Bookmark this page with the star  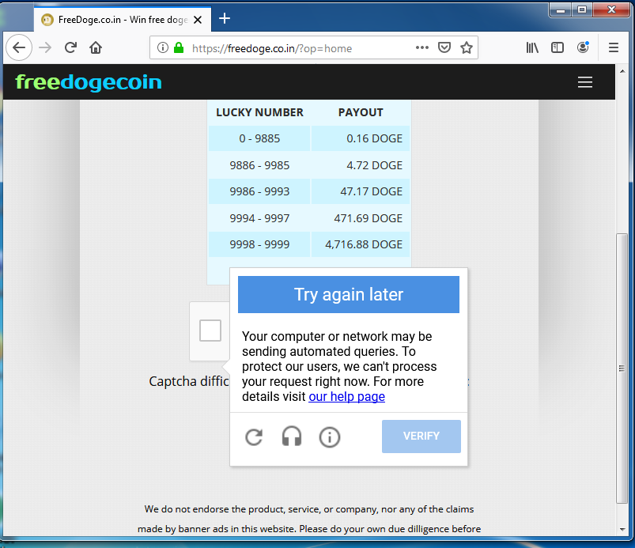click(467, 47)
